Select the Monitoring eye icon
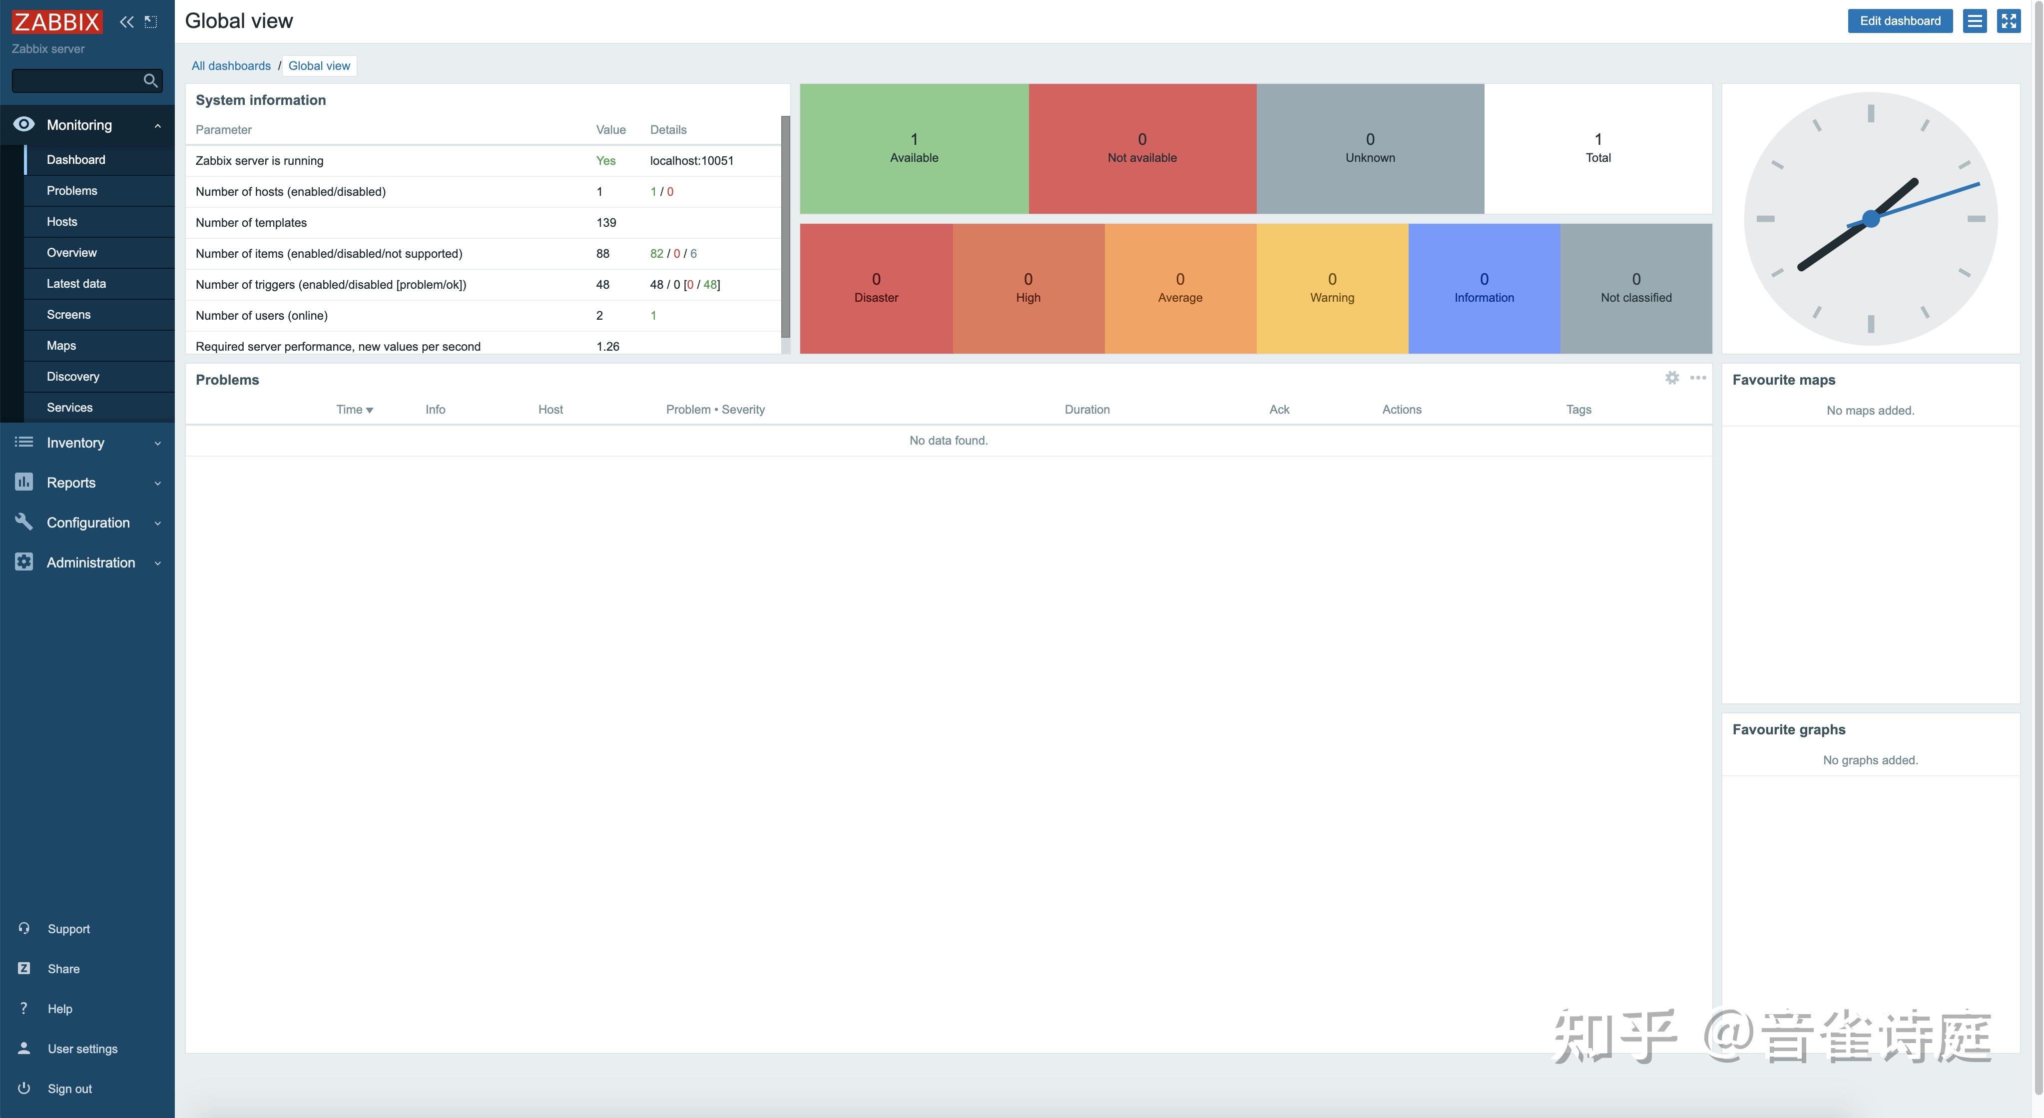Viewport: 2044px width, 1118px height. tap(24, 124)
